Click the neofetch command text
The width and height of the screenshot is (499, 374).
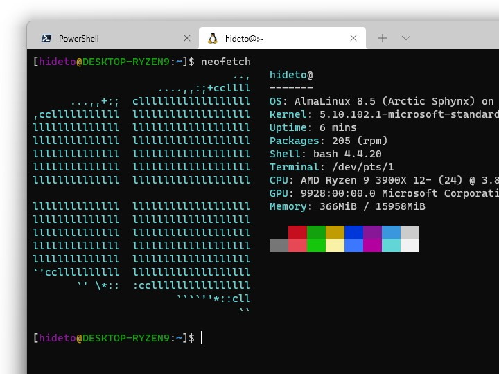click(226, 62)
